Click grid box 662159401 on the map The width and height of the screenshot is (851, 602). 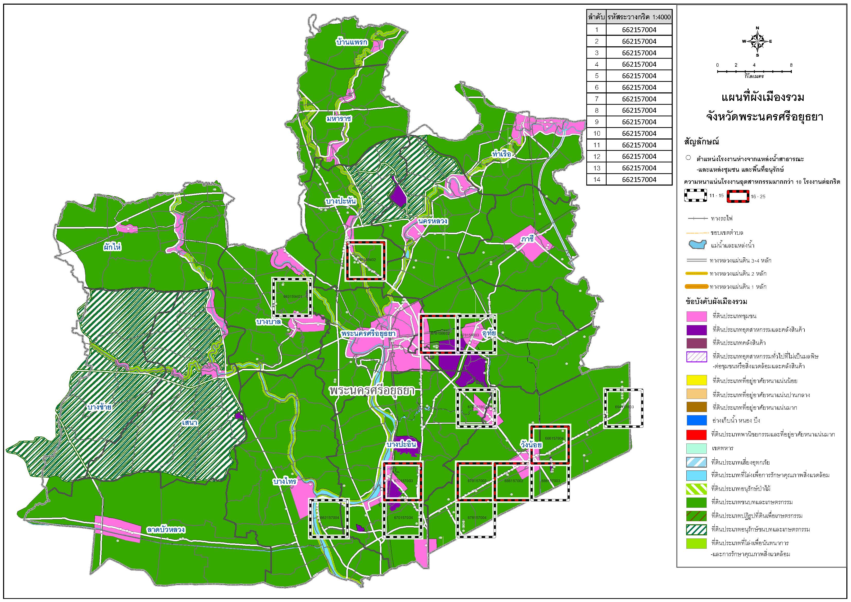[x=292, y=297]
